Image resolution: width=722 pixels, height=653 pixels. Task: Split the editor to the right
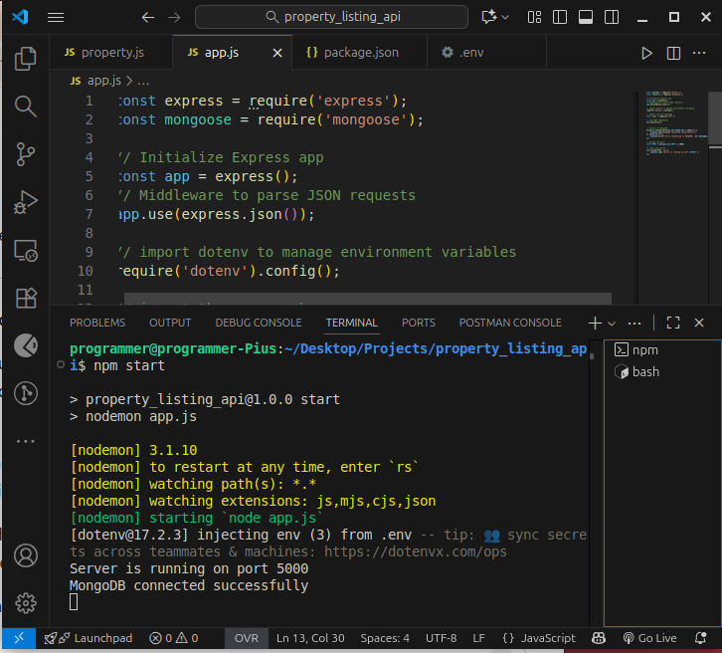click(673, 53)
